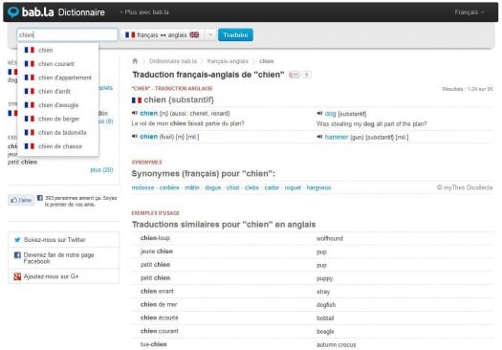Viewport: 502px width, 350px height.
Task: Open synonym 'hargneux'
Action: (318, 187)
